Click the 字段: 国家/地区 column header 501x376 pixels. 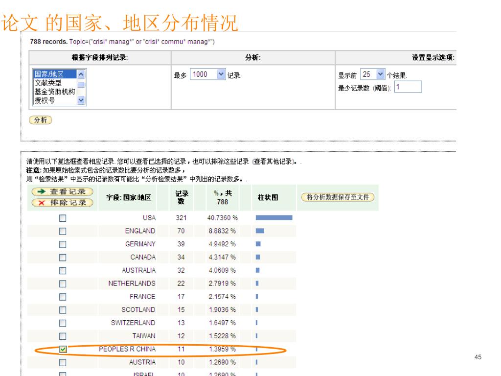coord(129,198)
